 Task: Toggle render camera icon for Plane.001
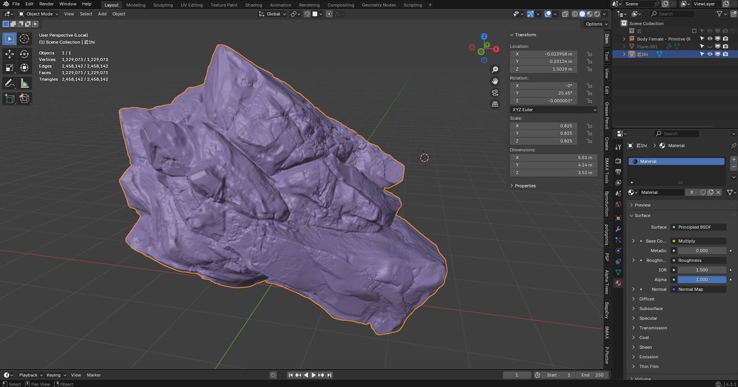pos(725,47)
